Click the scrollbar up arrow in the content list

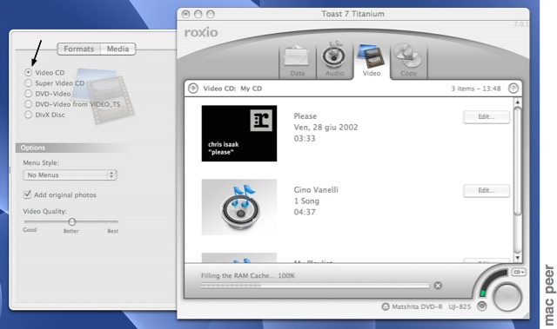518,102
